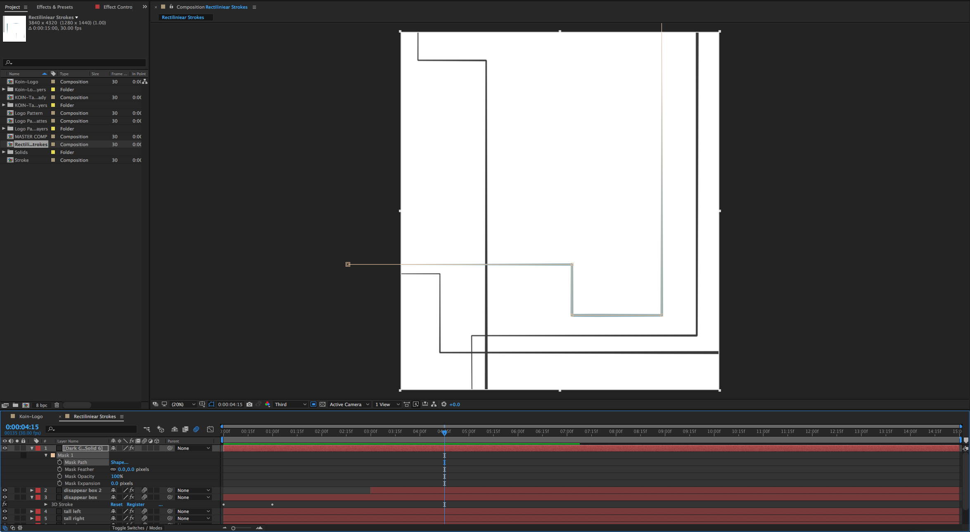
Task: Hide the 'disappear box 2' layer
Action: pyautogui.click(x=5, y=490)
